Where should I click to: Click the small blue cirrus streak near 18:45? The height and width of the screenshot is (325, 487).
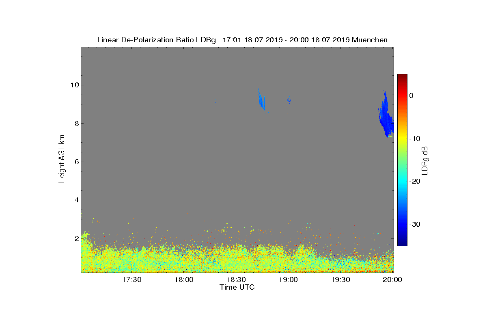[261, 99]
